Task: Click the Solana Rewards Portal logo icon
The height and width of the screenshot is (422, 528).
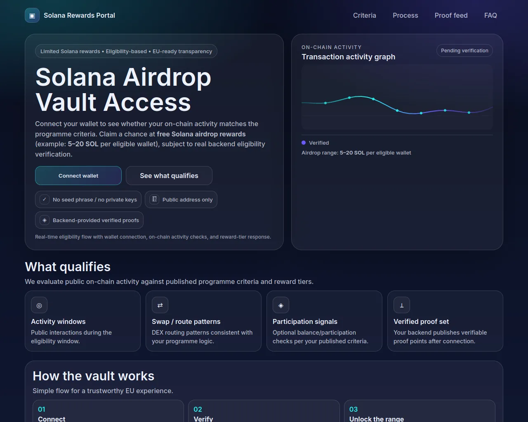Action: pos(32,15)
